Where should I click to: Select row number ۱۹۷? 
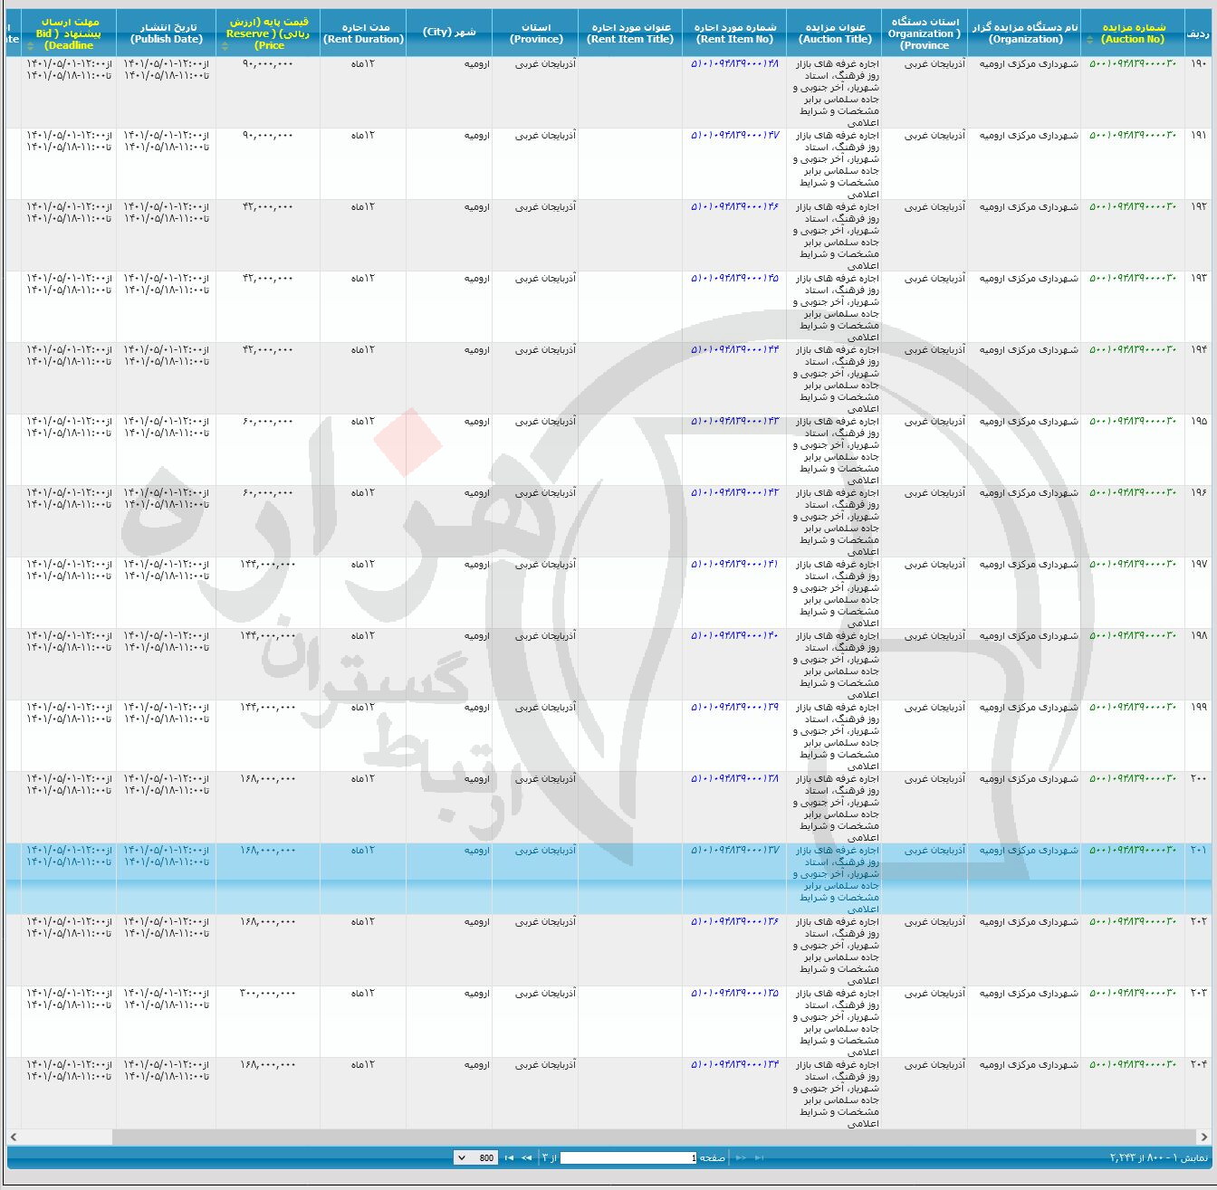(1199, 565)
